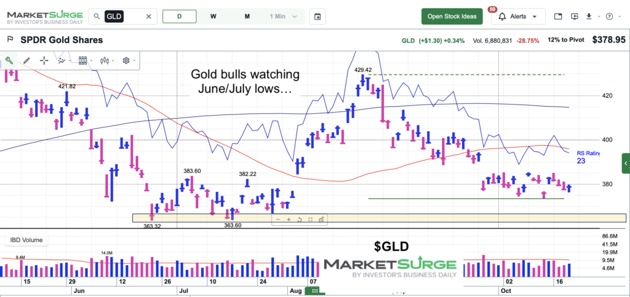Click the Vol. 6,880,831 value
Viewport: 630px width, 297px height.
pyautogui.click(x=493, y=40)
